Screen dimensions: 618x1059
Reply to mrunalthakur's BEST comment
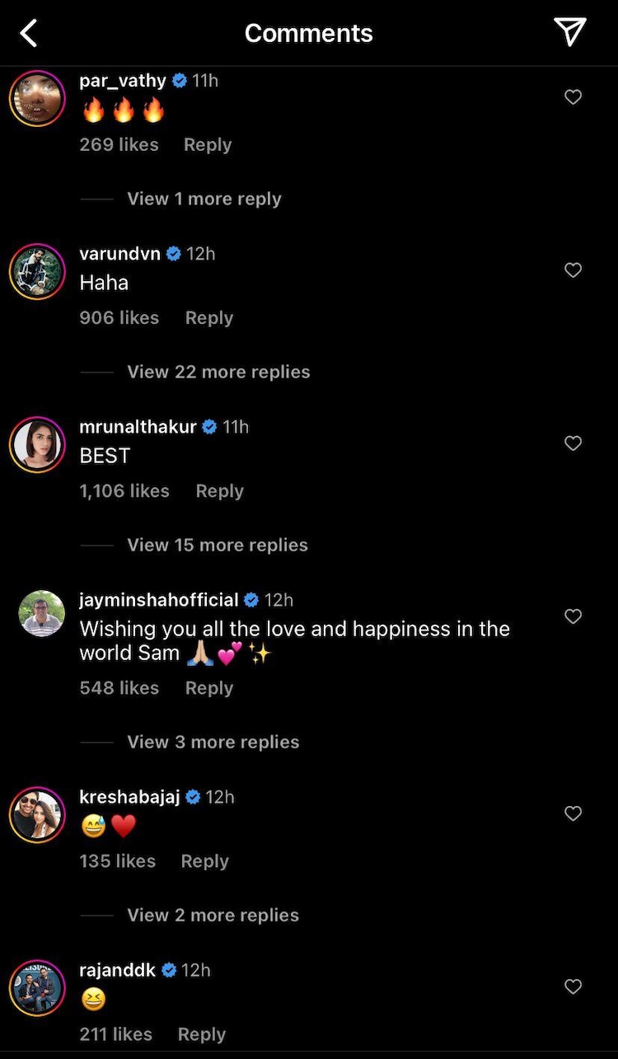[219, 491]
